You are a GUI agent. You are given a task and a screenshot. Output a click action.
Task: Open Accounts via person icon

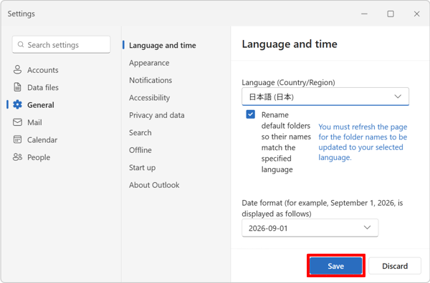coord(17,70)
